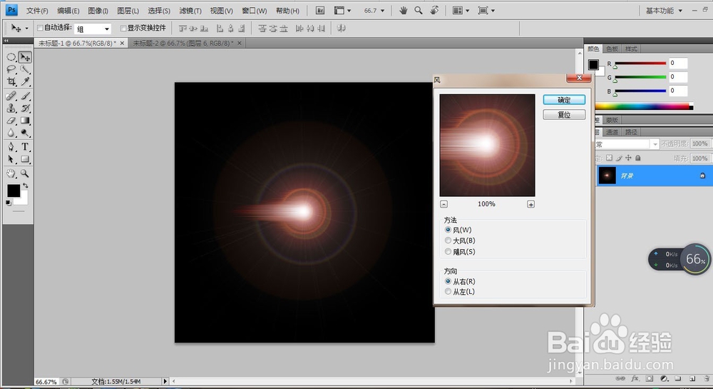Open the arrange documents dropdown
The height and width of the screenshot is (389, 713).
pyautogui.click(x=461, y=11)
